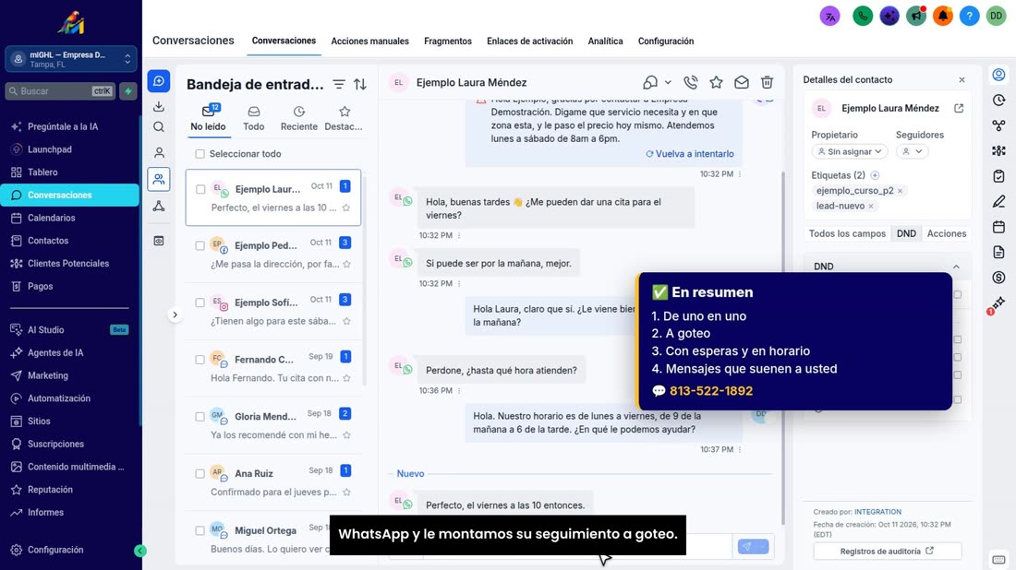This screenshot has height=570, width=1016.
Task: Delete the conversation using trash icon
Action: coord(768,82)
